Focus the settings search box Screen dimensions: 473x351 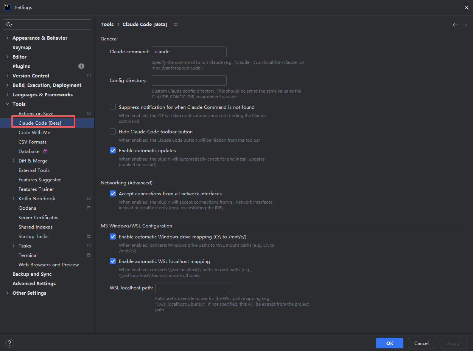click(x=47, y=25)
